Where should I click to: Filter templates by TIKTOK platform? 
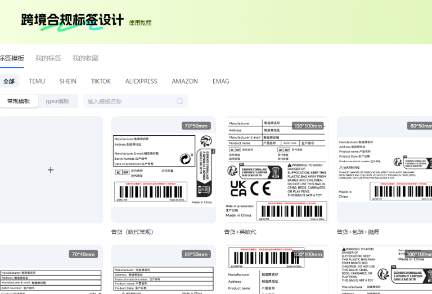[x=101, y=81]
